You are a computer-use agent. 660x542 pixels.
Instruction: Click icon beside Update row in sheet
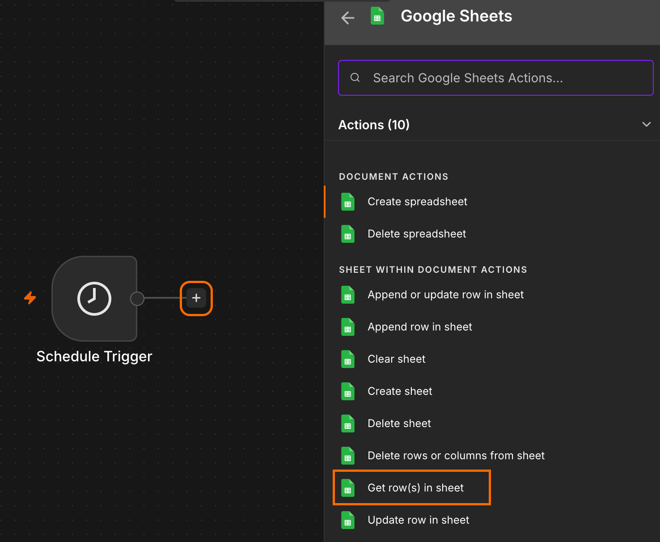(348, 520)
